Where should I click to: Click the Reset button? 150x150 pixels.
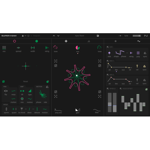click(x=26, y=82)
